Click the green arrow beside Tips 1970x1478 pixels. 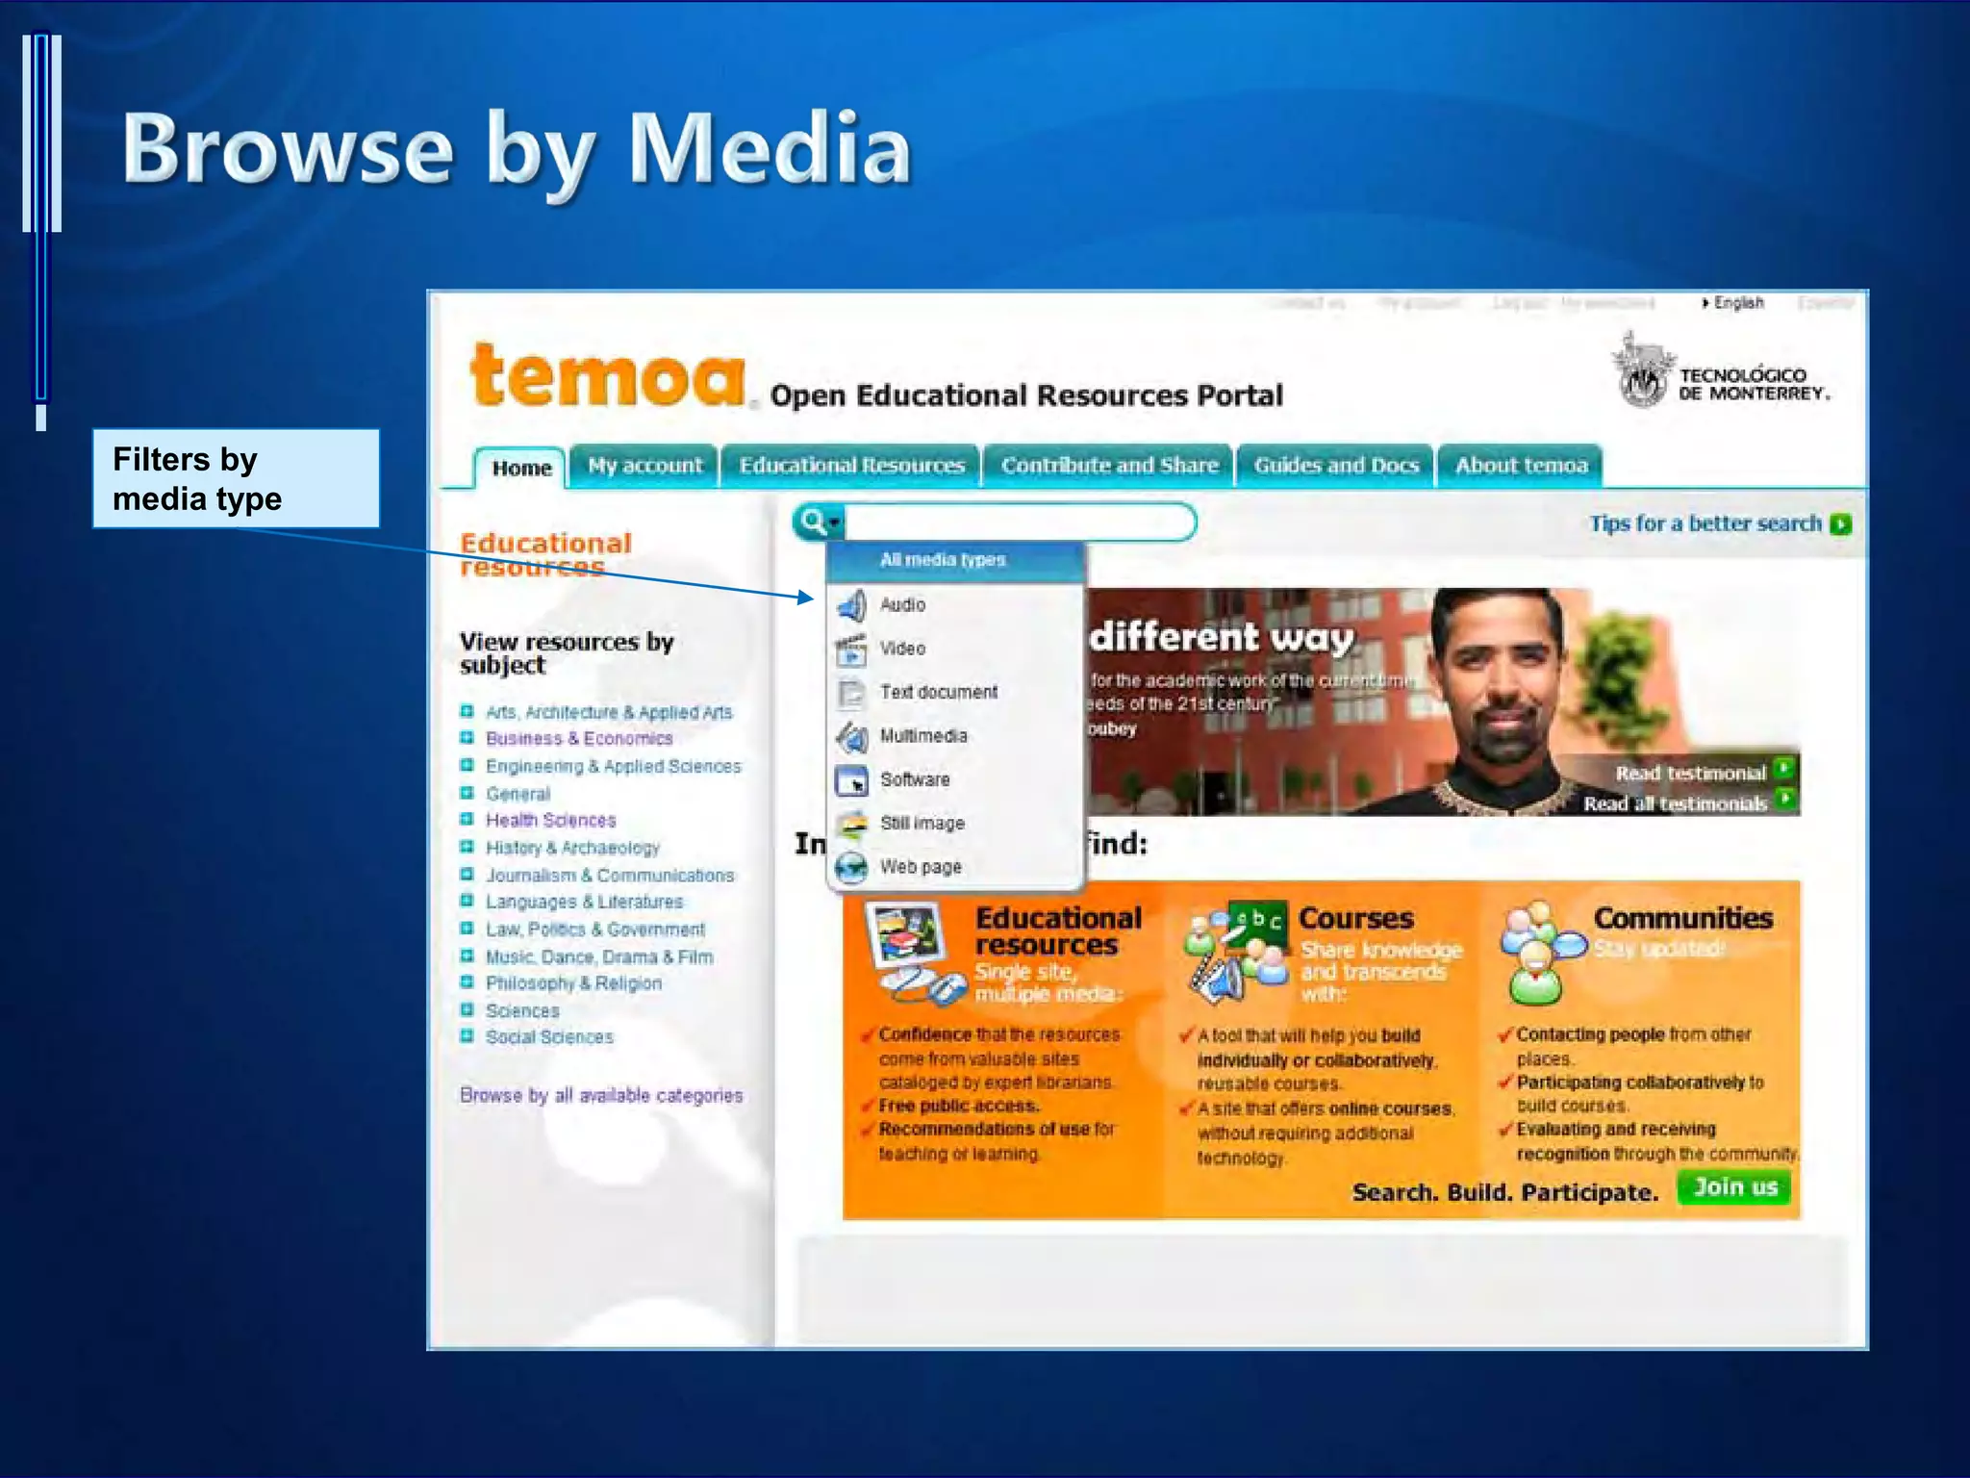click(1841, 524)
